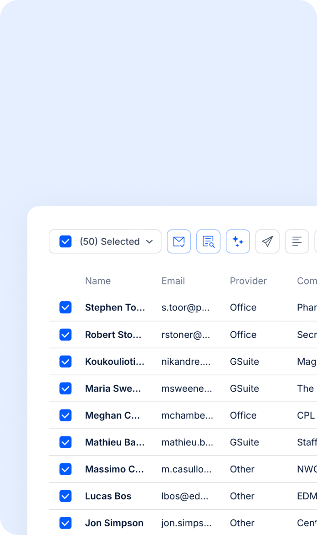Open contact Massimo C...
Viewport: 317px width, 535px height.
tap(114, 469)
